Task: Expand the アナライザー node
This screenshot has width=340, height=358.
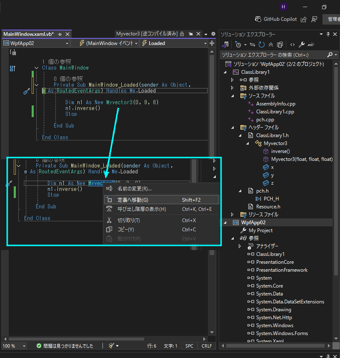Action: click(240, 246)
